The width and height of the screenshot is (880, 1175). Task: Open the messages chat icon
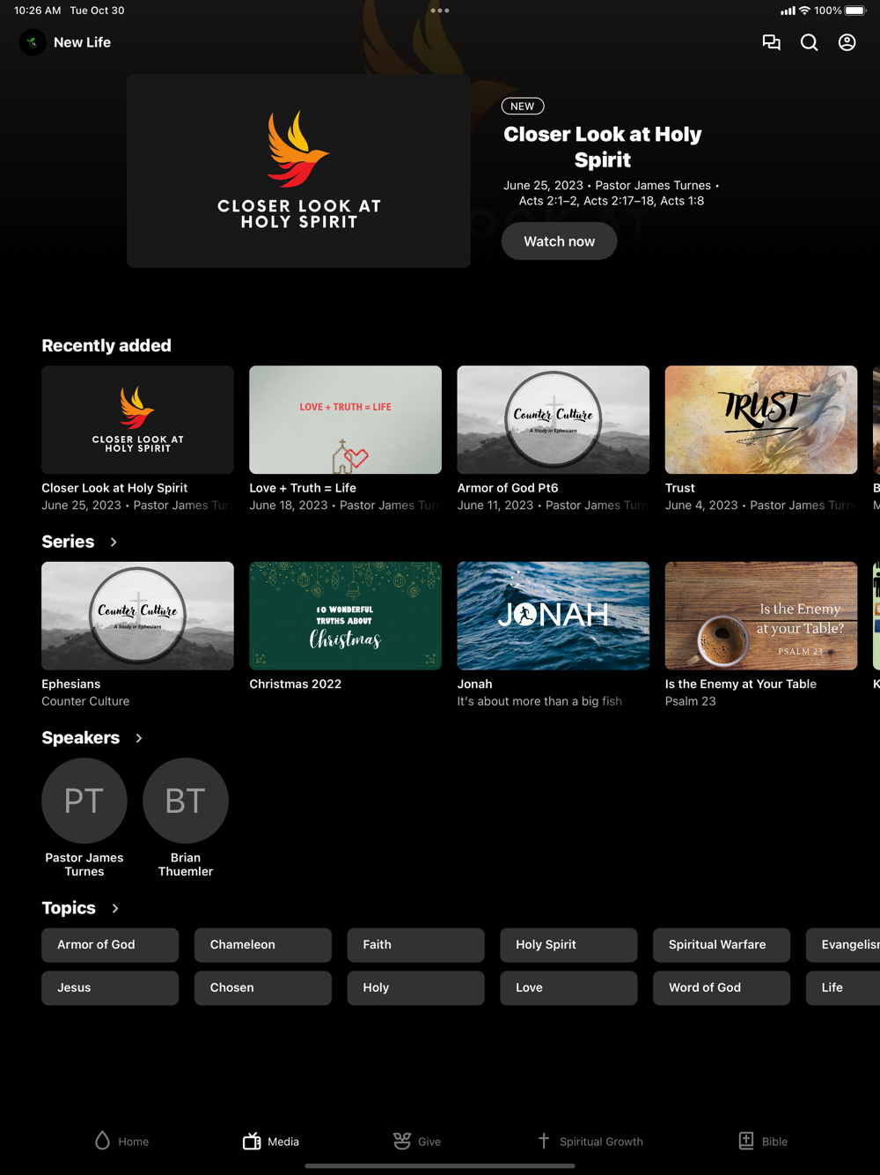tap(771, 42)
